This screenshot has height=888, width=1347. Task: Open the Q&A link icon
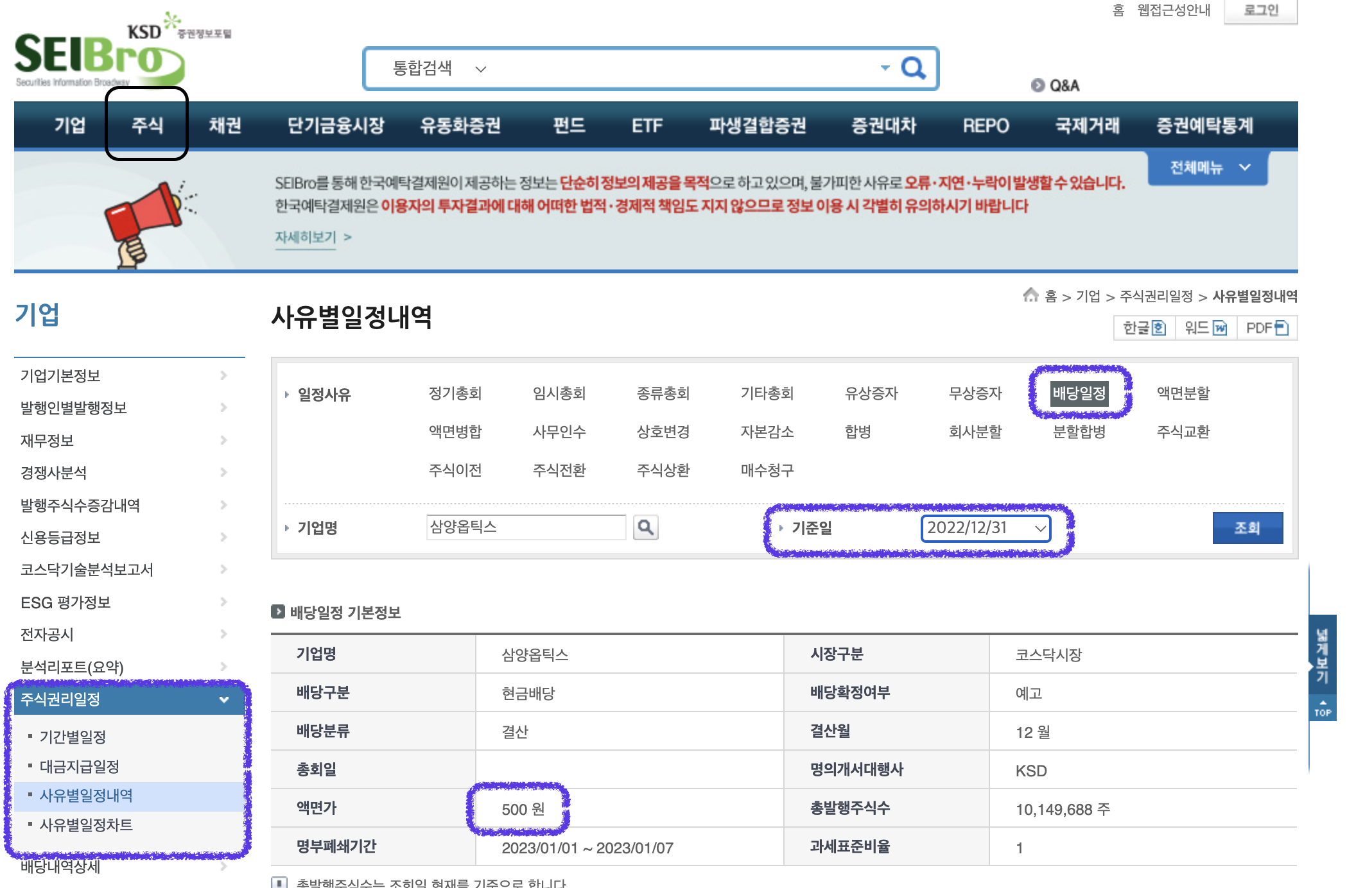1038,85
